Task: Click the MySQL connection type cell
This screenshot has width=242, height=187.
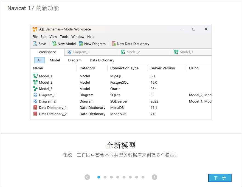Action: (x=116, y=76)
